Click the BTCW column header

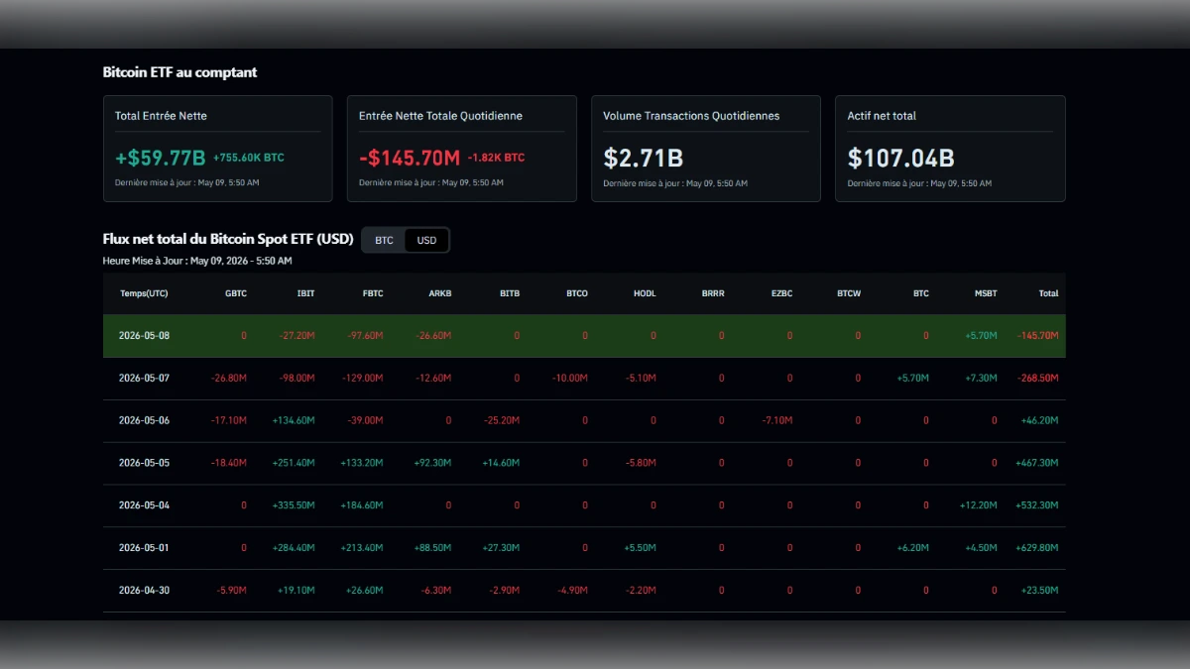[849, 293]
